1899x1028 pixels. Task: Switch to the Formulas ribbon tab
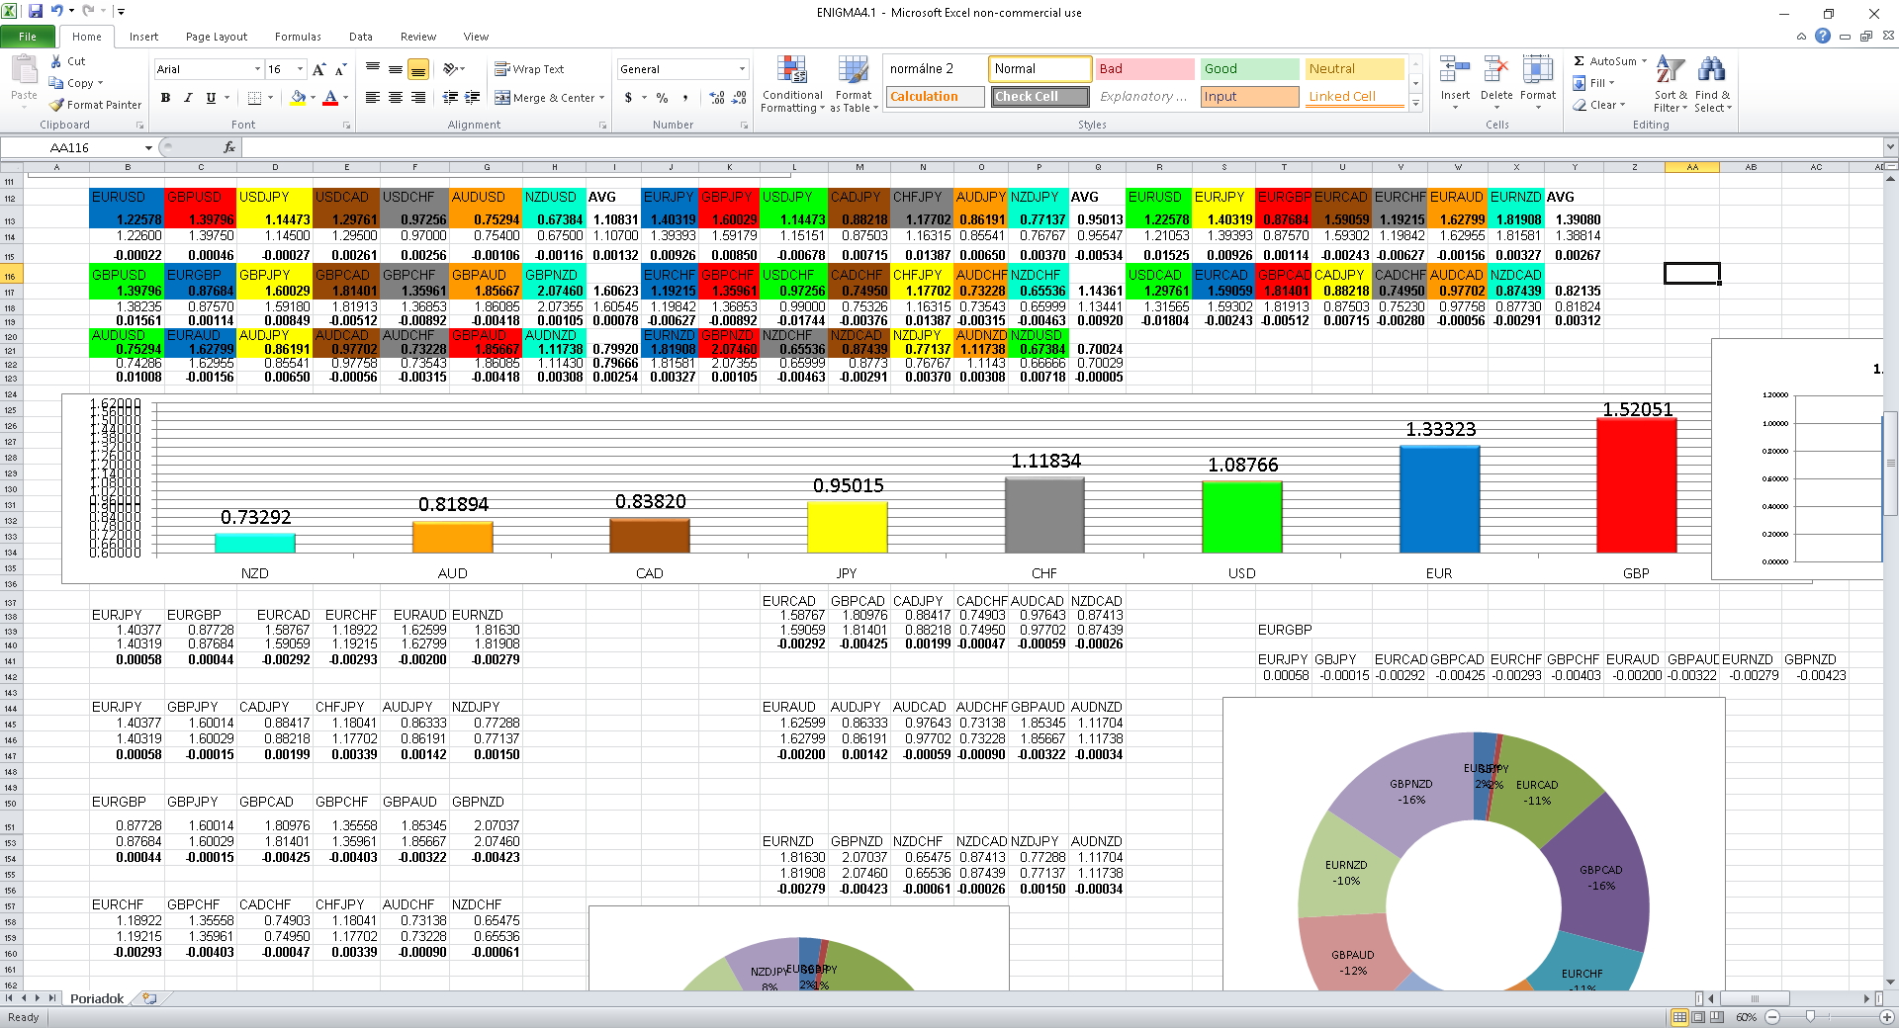tap(298, 37)
